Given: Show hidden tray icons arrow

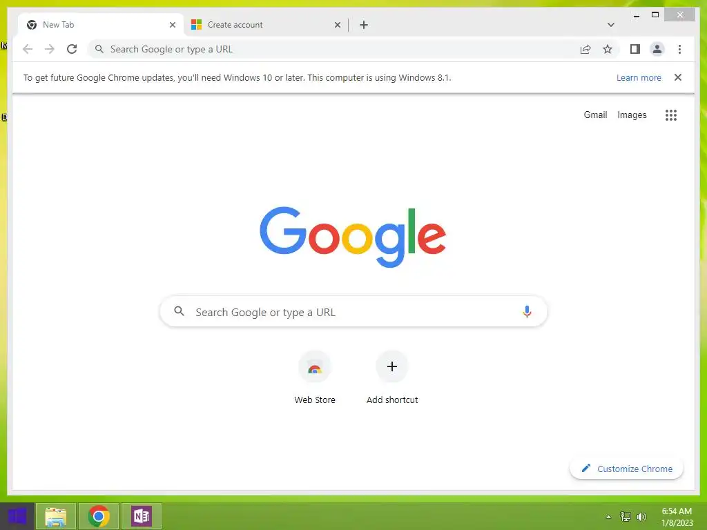Looking at the screenshot, I should 608,517.
